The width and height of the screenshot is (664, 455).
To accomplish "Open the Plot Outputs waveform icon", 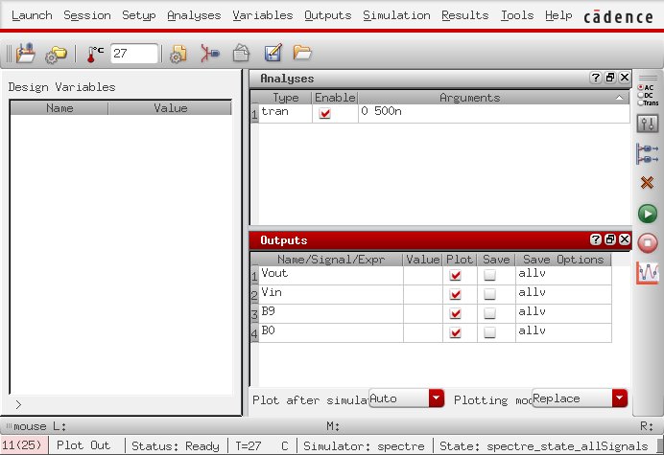I will pos(648,273).
